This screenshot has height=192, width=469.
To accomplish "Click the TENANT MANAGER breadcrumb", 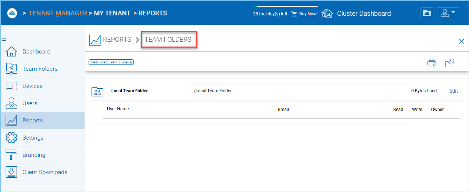I will (x=58, y=13).
